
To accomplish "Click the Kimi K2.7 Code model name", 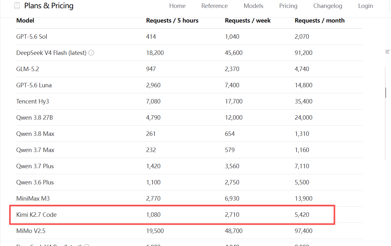I will click(36, 215).
